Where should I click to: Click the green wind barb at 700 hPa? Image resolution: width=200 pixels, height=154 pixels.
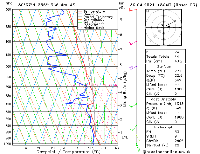click(x=133, y=106)
